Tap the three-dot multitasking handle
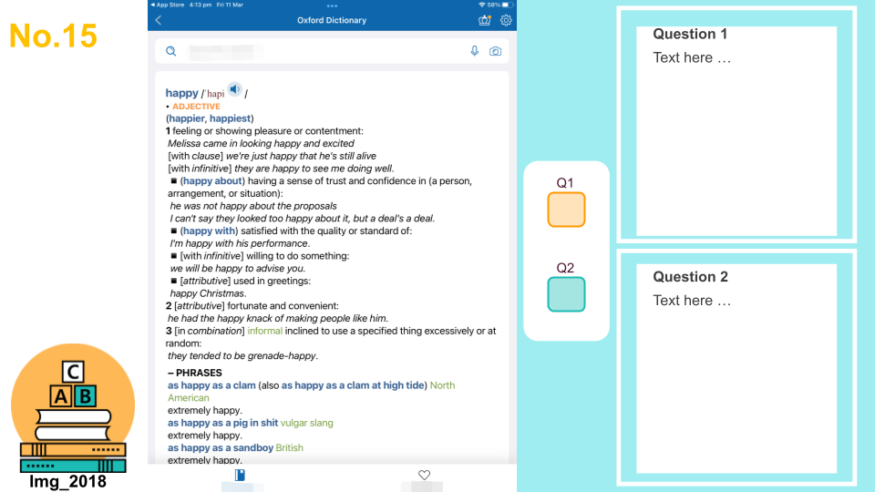The width and height of the screenshot is (875, 492). (x=332, y=5)
